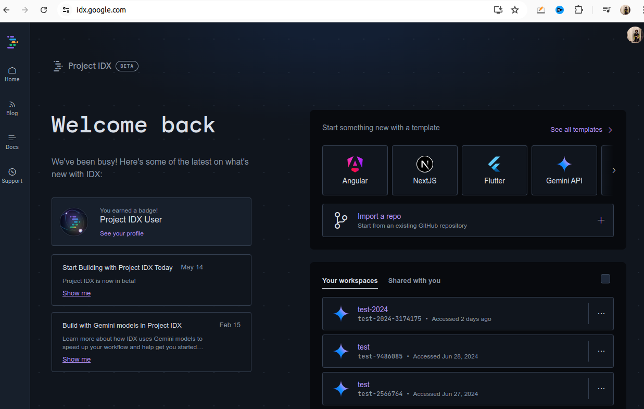Select the NextJS template
Image resolution: width=644 pixels, height=409 pixels.
424,170
